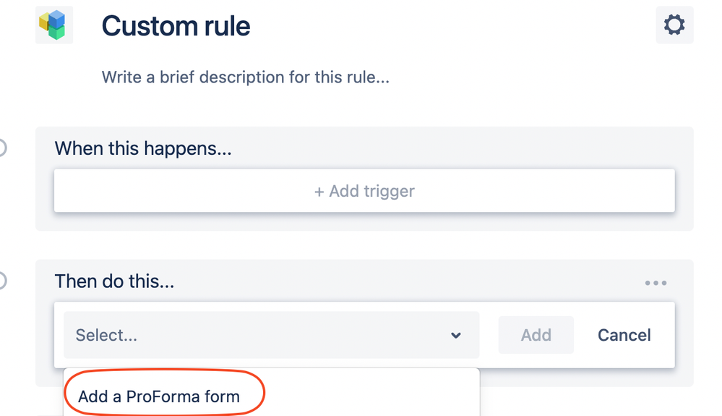Image resolution: width=722 pixels, height=416 pixels.
Task: Open rule settings with the gear icon
Action: click(674, 25)
